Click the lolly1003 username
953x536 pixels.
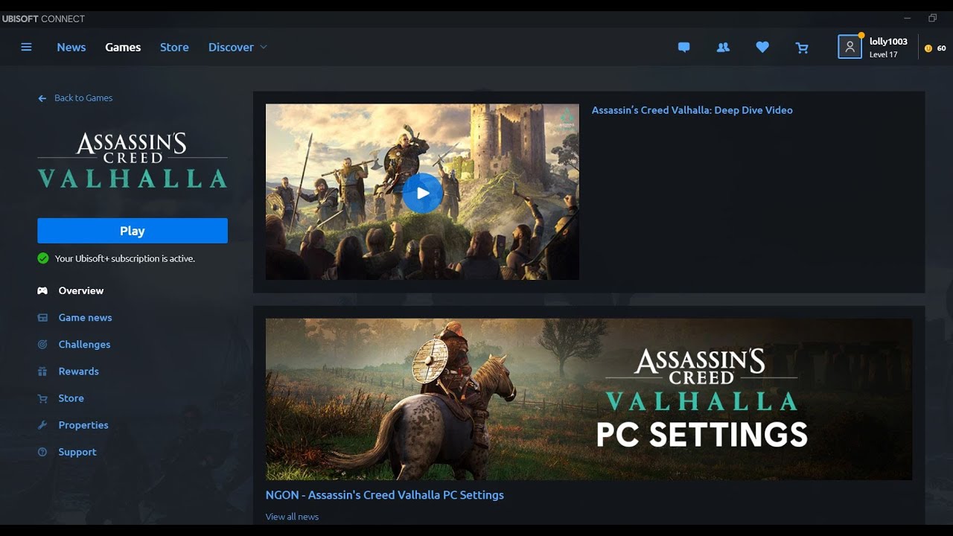[x=888, y=42]
